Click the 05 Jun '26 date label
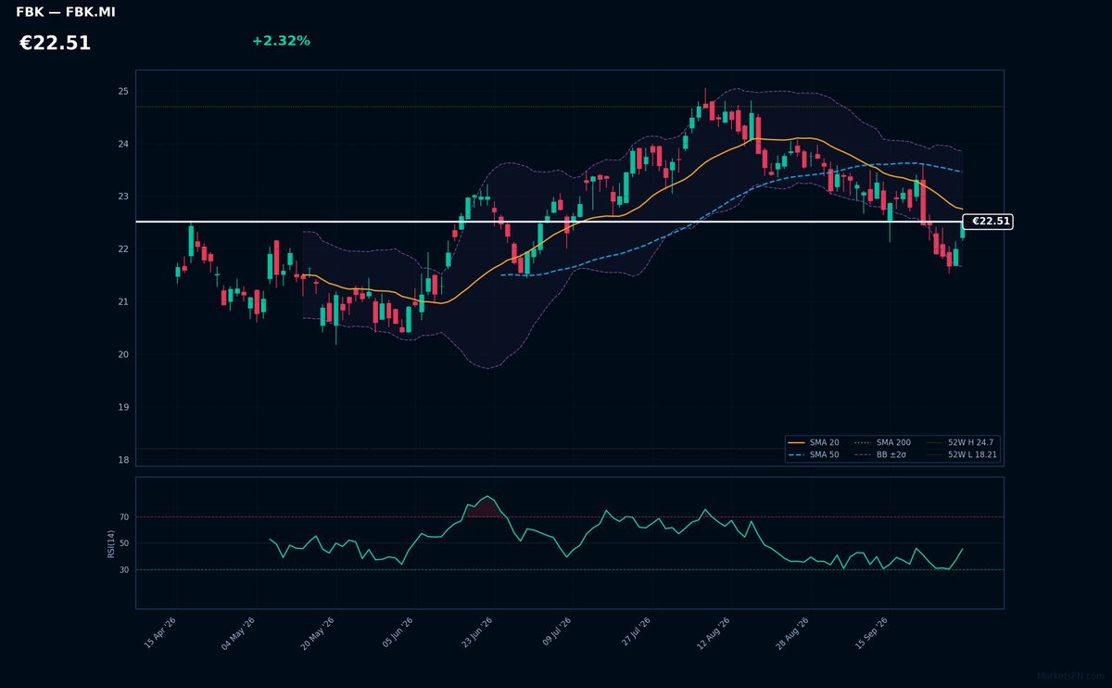 (x=397, y=633)
